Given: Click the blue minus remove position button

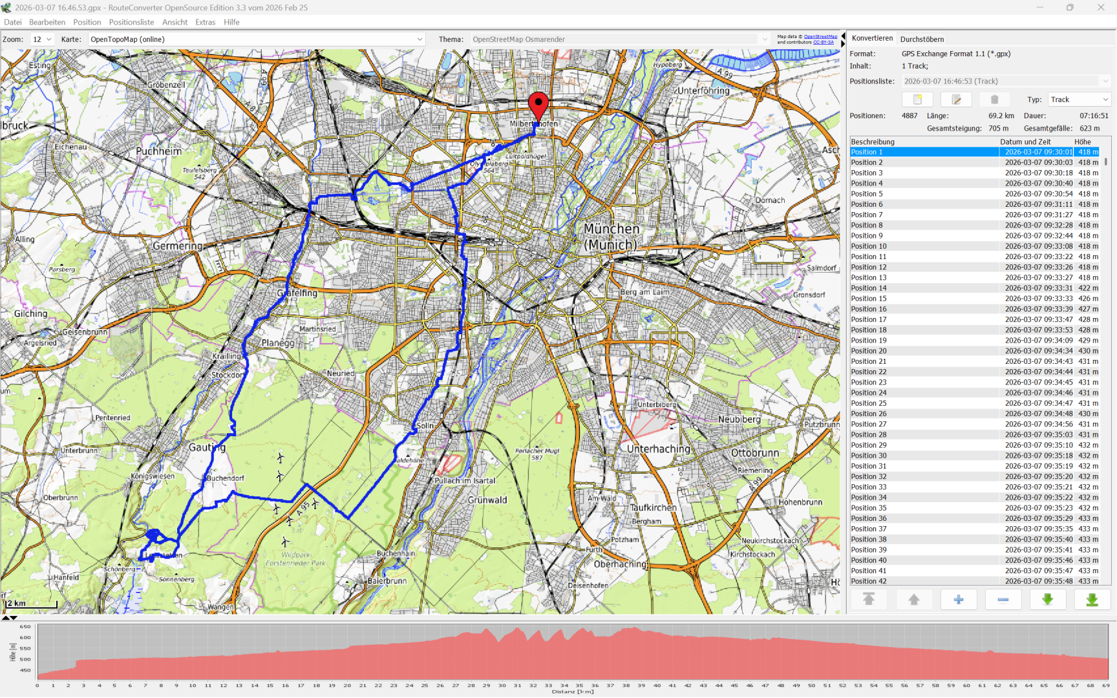Looking at the screenshot, I should click(x=1003, y=600).
